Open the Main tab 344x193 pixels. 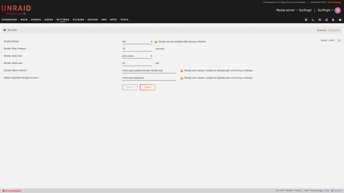point(24,20)
